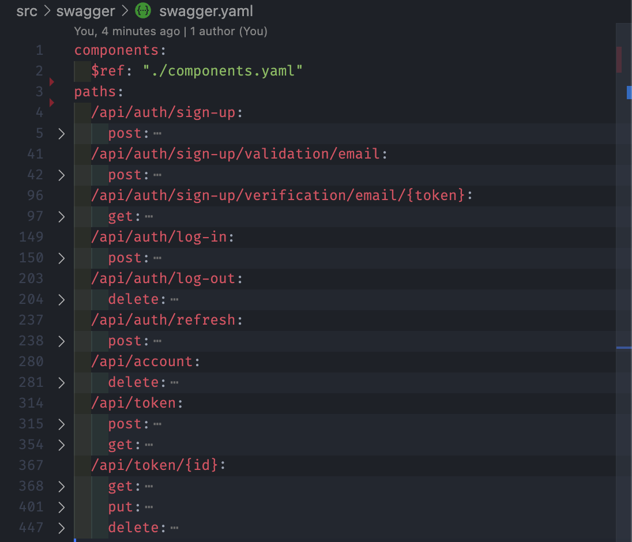Expand the post block on line 238
This screenshot has width=632, height=542.
point(61,341)
